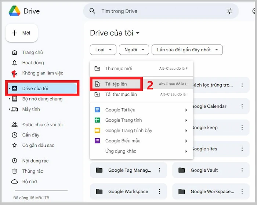Open more options for Google Calendar folder

[242, 106]
